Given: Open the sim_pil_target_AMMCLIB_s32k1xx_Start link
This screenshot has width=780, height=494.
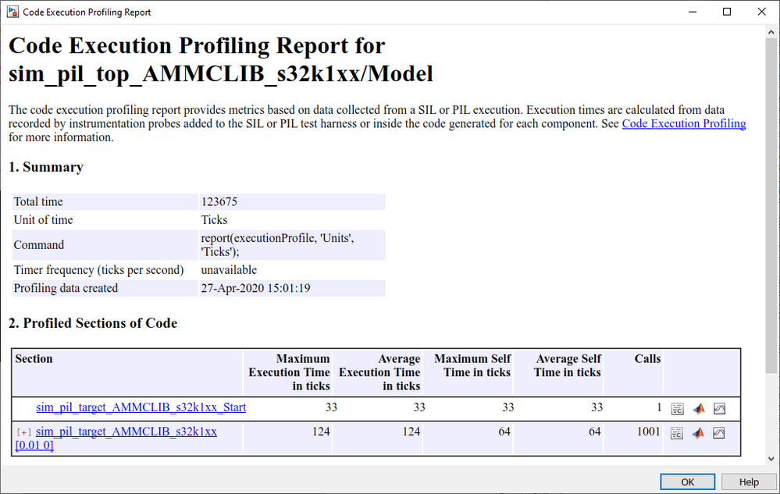Looking at the screenshot, I should point(141,407).
